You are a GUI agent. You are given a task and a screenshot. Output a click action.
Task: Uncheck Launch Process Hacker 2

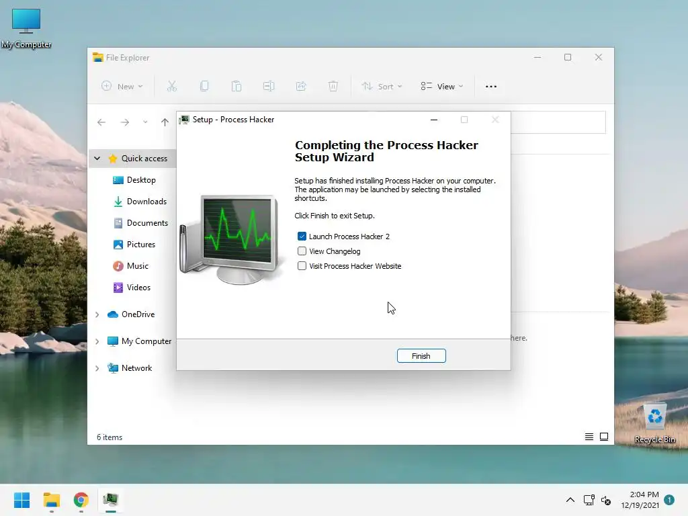302,236
